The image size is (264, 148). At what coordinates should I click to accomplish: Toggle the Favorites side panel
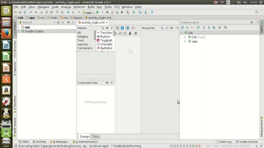click(15, 104)
